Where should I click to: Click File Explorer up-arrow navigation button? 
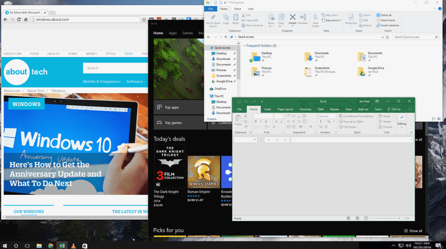(225, 37)
